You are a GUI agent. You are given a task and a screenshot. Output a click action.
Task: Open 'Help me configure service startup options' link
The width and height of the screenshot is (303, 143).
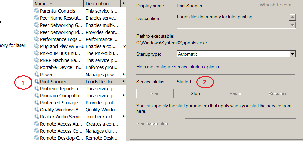[178, 67]
